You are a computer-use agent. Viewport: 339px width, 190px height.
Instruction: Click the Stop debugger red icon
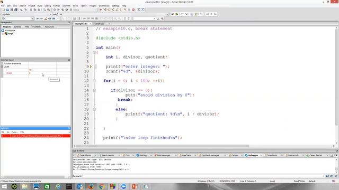tap(133, 9)
